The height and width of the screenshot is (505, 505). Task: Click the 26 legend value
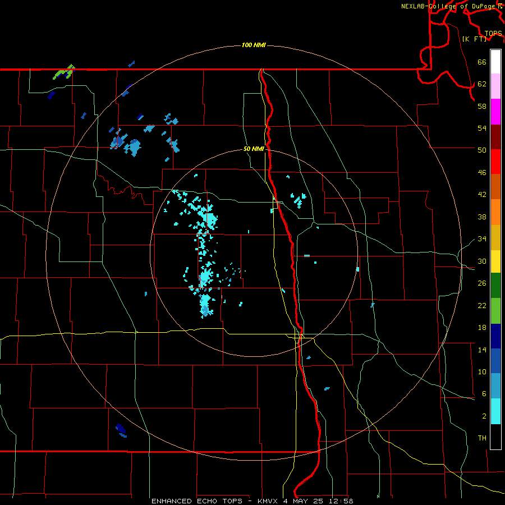click(x=482, y=283)
